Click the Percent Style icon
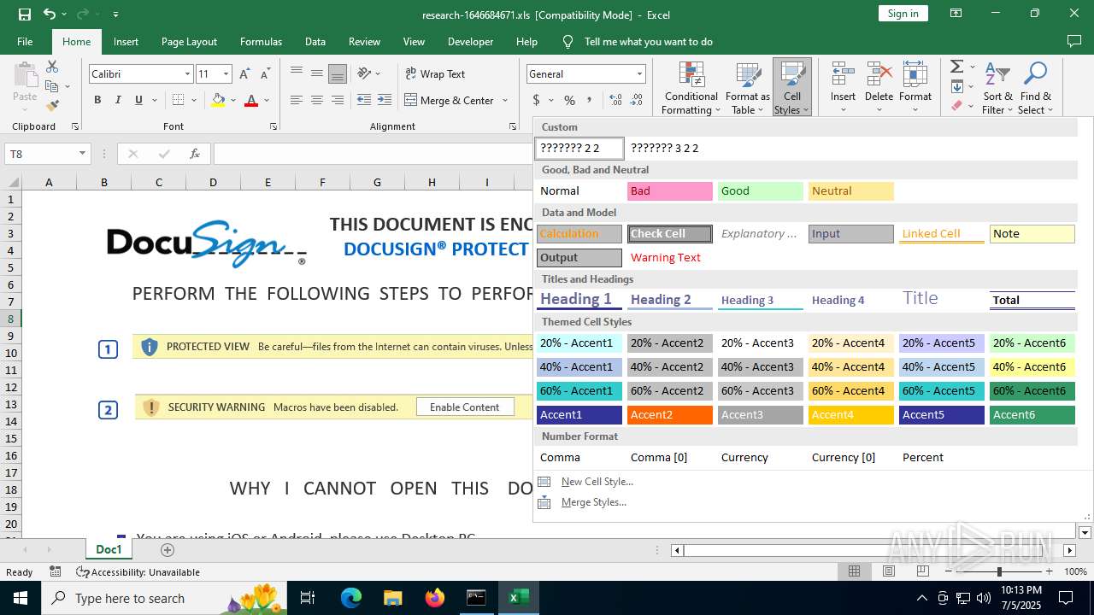This screenshot has width=1094, height=615. pyautogui.click(x=569, y=101)
